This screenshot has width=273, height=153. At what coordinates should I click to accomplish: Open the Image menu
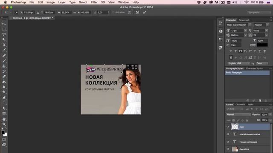click(x=50, y=2)
